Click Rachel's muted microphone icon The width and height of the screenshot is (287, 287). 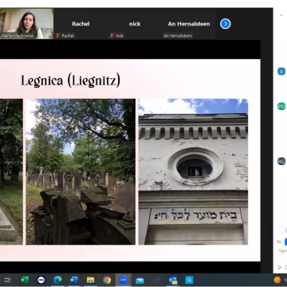pos(58,36)
